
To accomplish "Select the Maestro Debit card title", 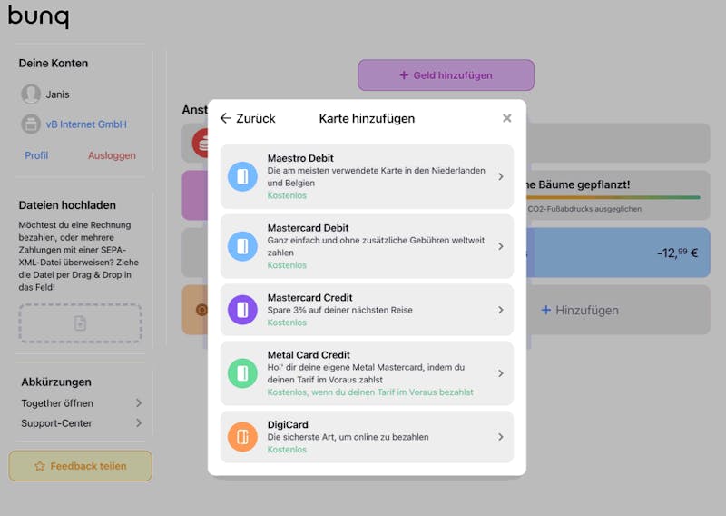I will coord(300,158).
